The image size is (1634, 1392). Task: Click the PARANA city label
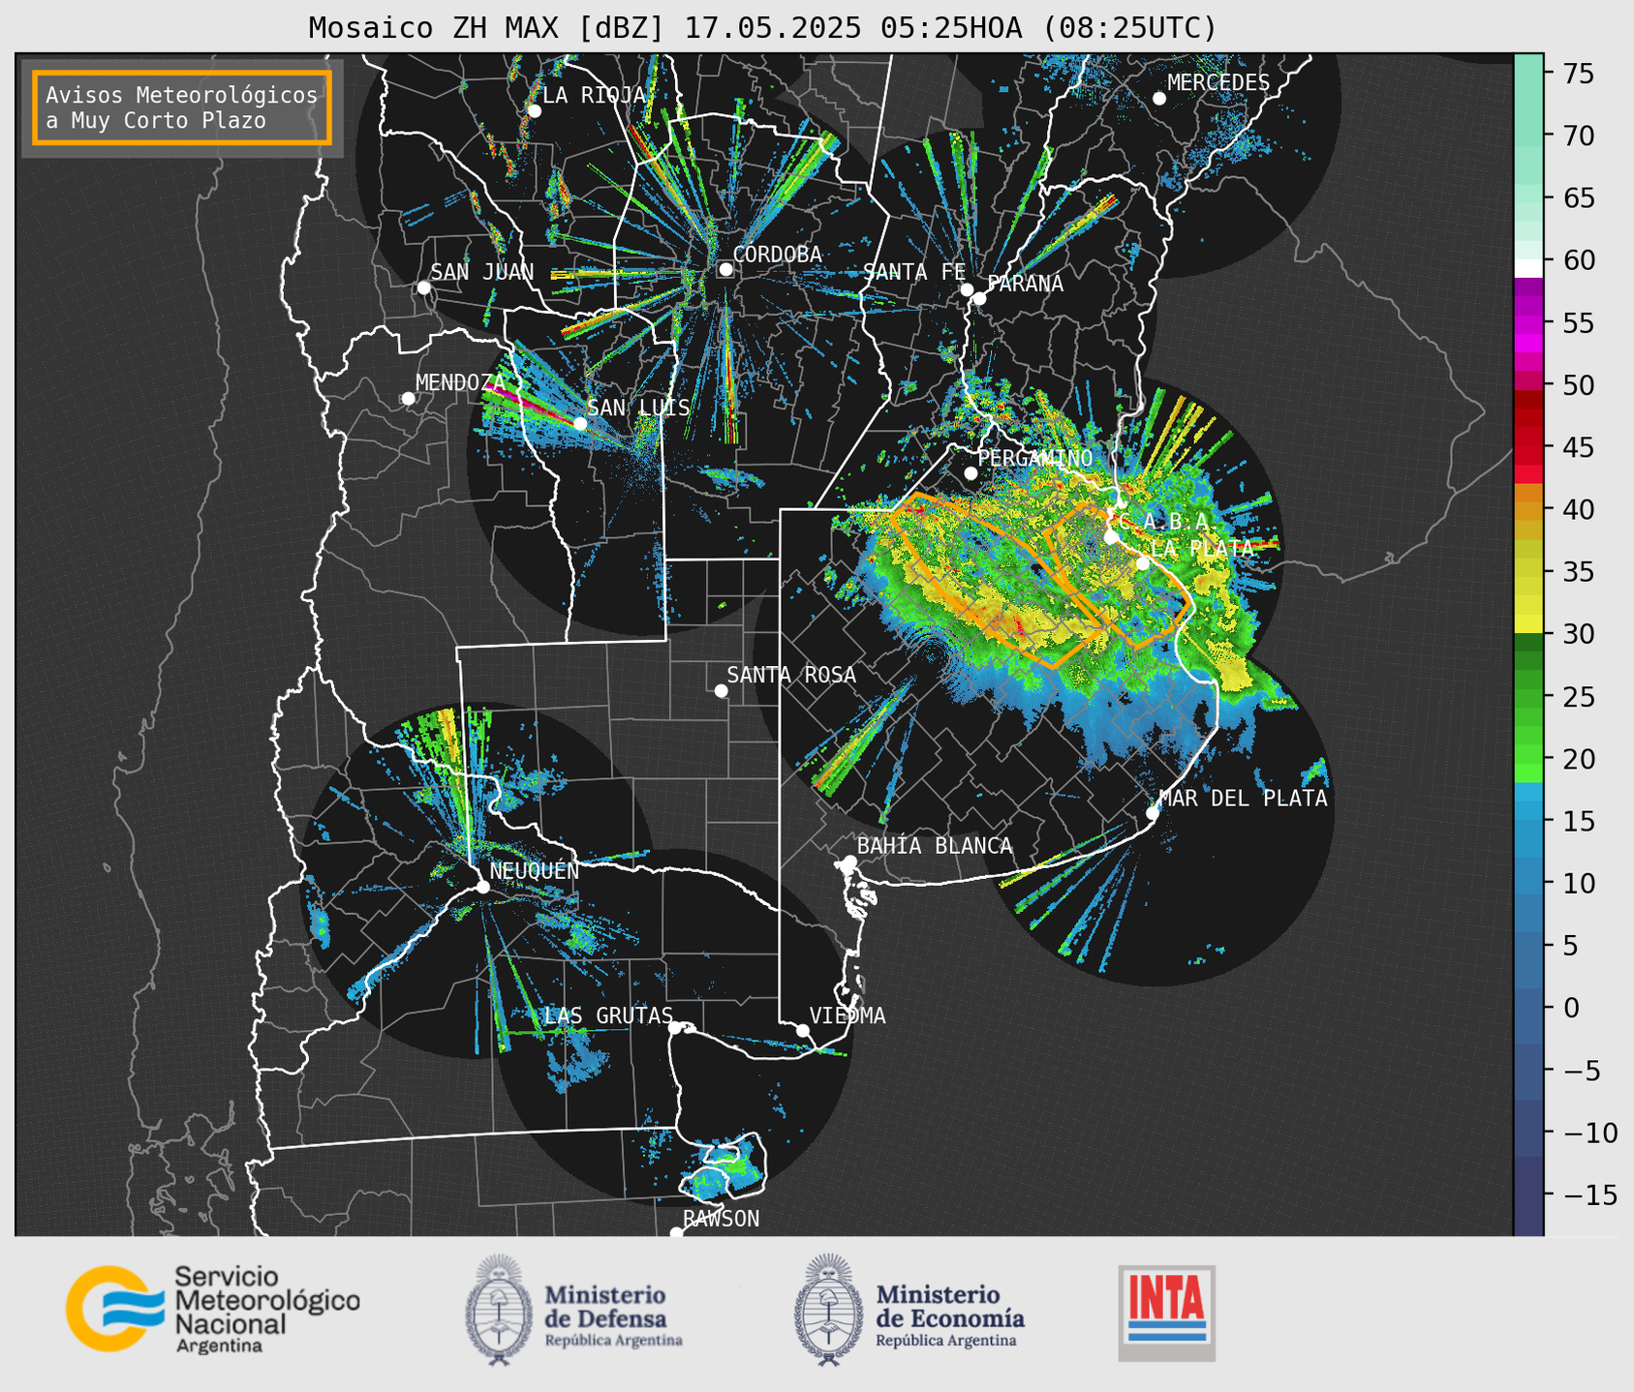[1025, 284]
